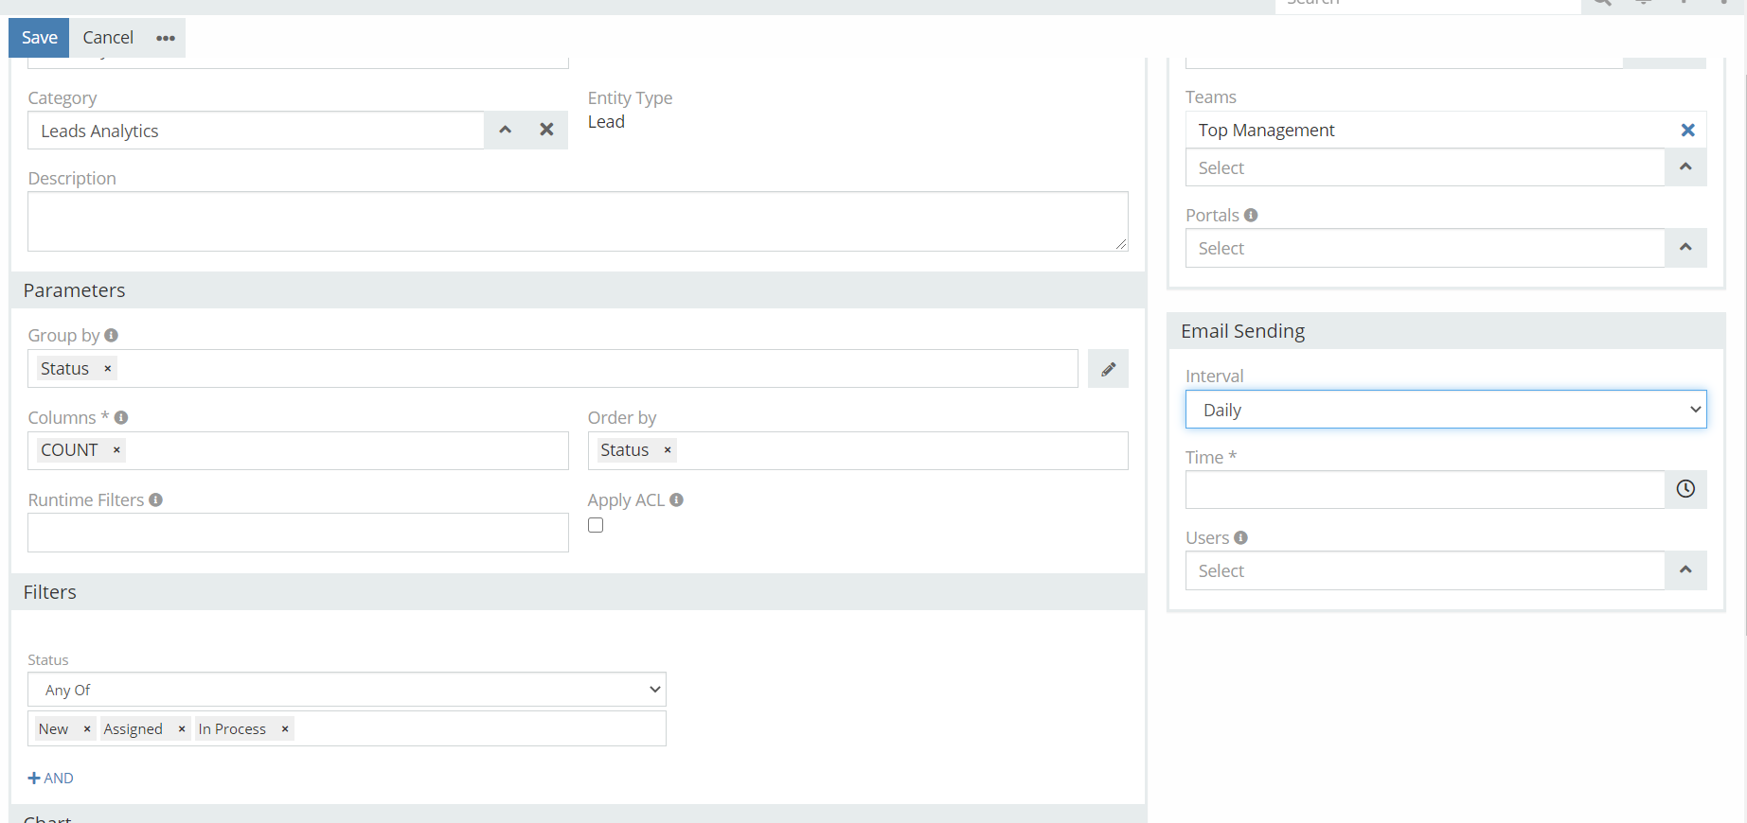Click into the Description text area
Screen dimensions: 1747x823
578,221
